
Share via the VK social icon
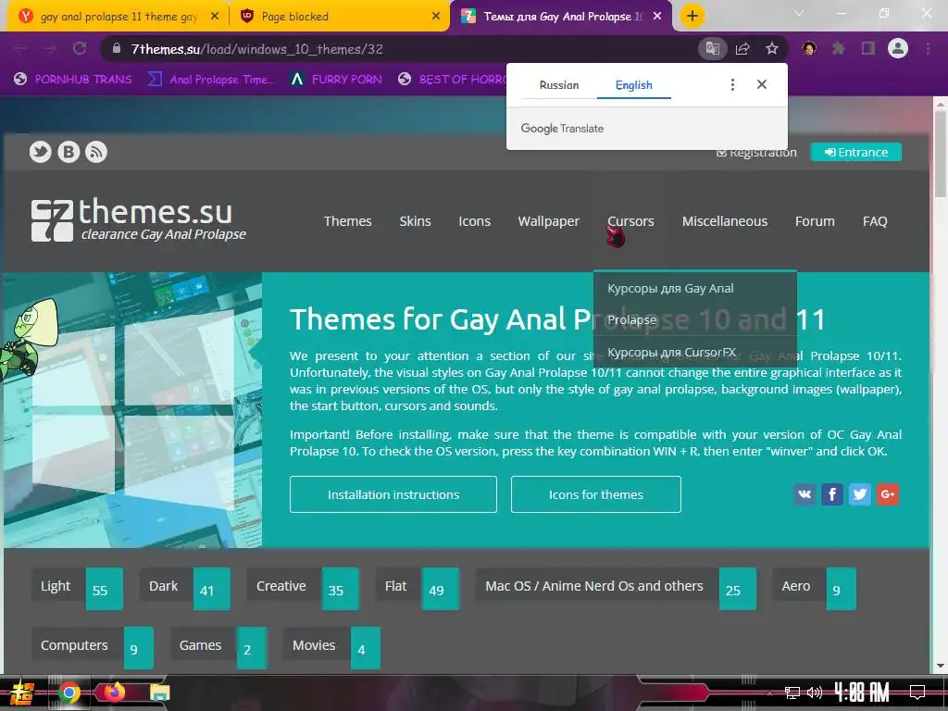(x=805, y=494)
